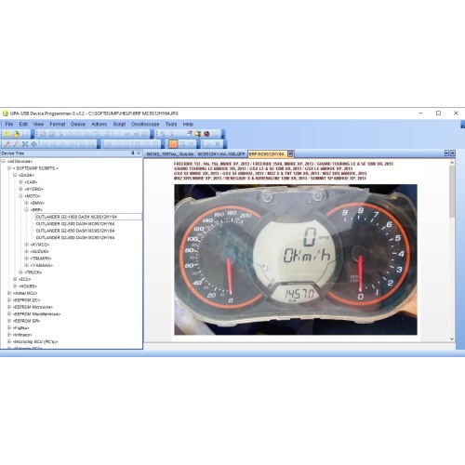The image size is (465, 465).
Task: Close the document area with X
Action: [452, 153]
